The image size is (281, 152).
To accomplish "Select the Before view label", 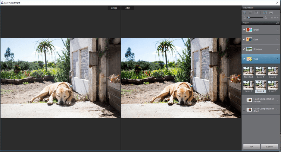I will [114, 8].
